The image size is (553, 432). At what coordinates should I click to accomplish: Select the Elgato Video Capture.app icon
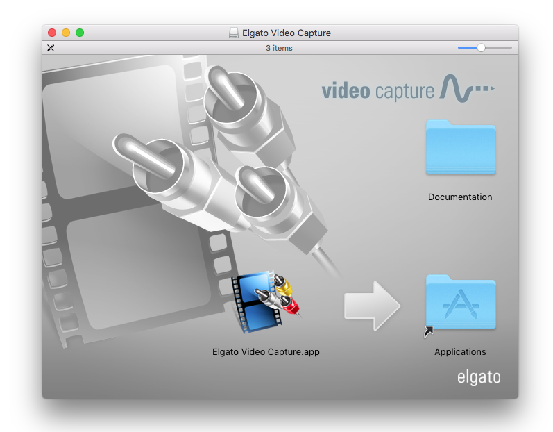(x=266, y=302)
